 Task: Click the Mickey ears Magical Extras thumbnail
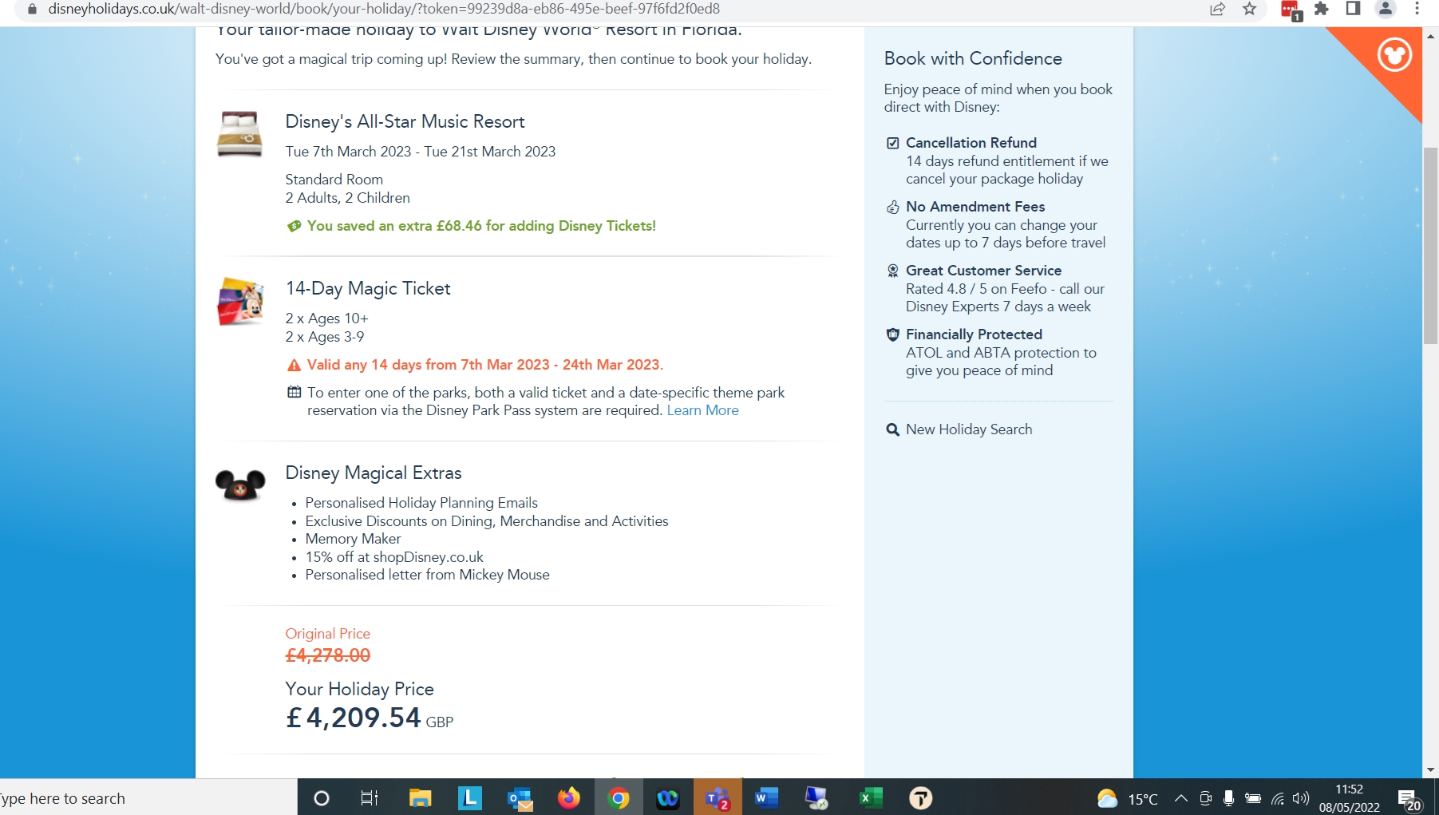240,485
